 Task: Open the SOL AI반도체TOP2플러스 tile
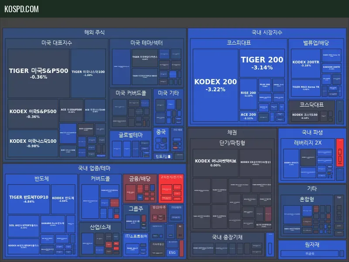(x=24, y=226)
